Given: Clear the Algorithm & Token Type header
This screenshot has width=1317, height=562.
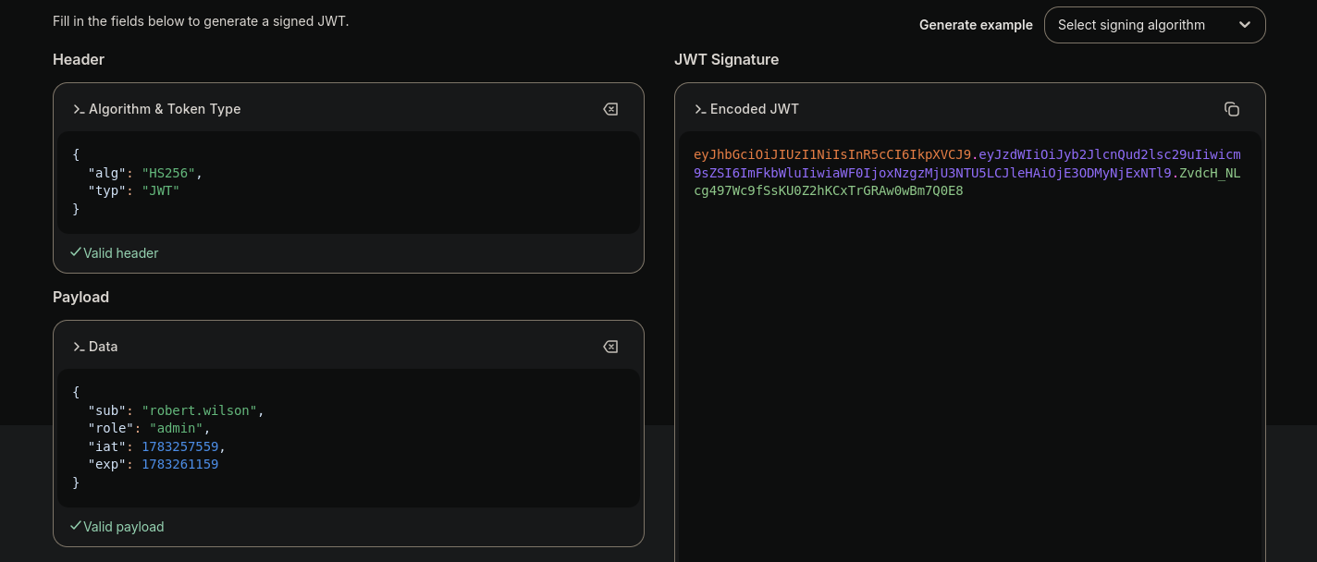Looking at the screenshot, I should (x=610, y=109).
